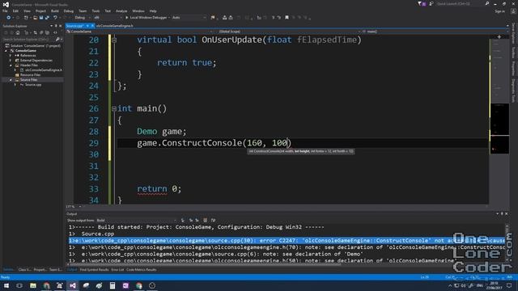Toggle word wrap in Output toolbar

(213, 220)
